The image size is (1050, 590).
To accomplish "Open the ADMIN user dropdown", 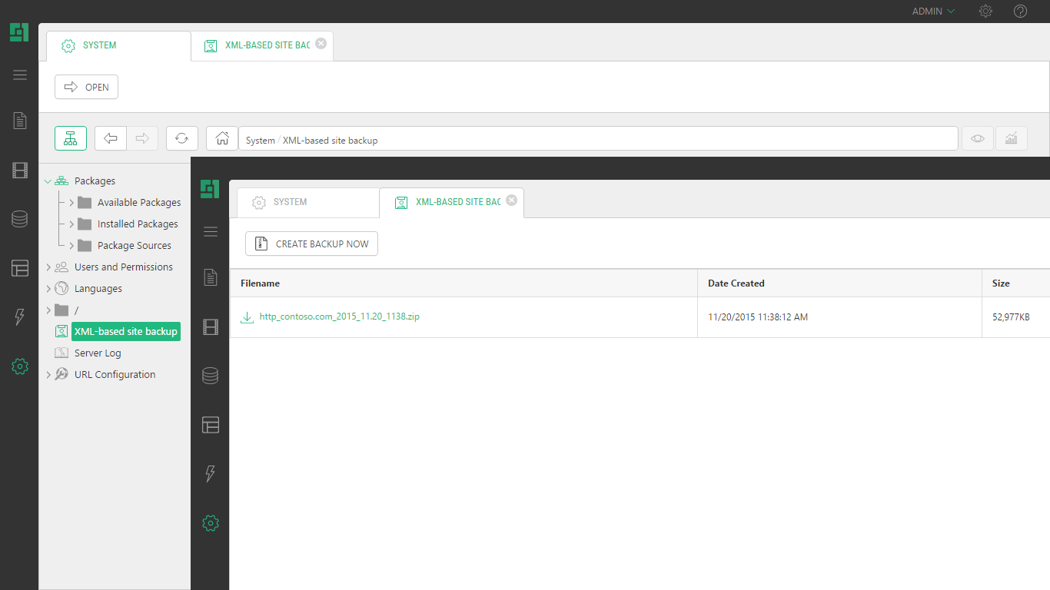I will [932, 12].
